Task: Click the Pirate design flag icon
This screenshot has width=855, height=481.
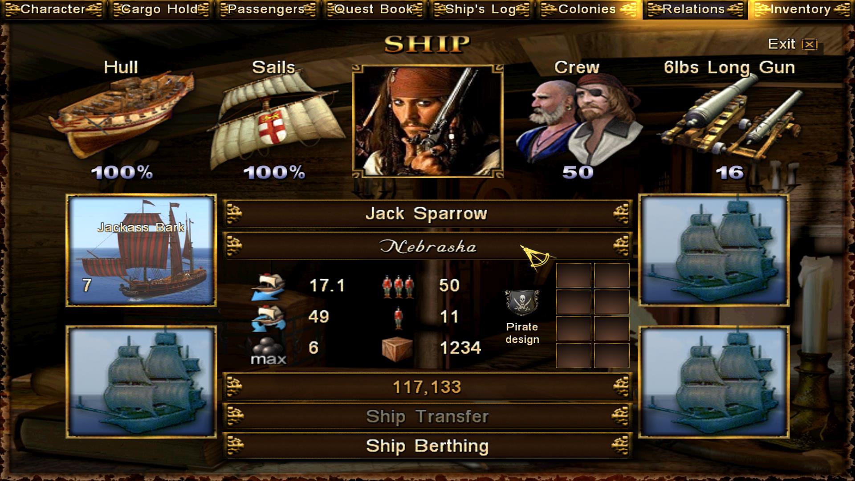Action: [x=522, y=302]
